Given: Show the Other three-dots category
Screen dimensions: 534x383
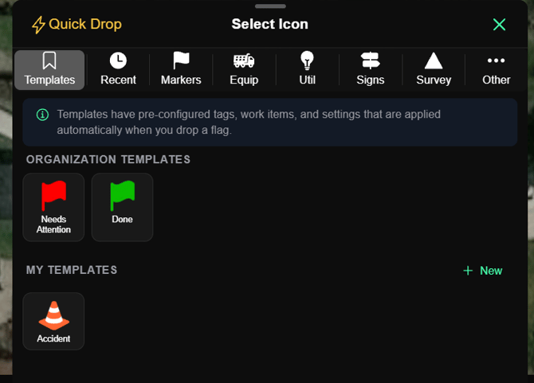Looking at the screenshot, I should click(497, 69).
